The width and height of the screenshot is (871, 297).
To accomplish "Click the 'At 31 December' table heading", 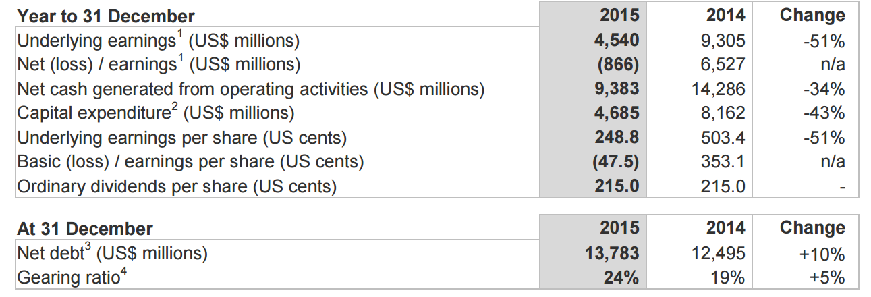I will tap(85, 230).
